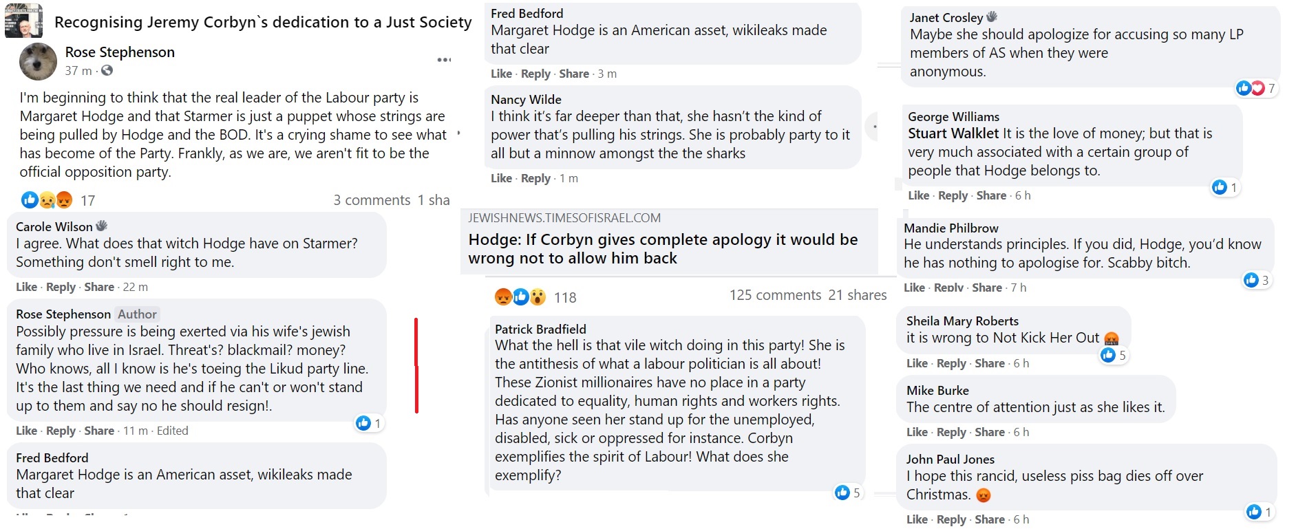Click the group avatar beside the group title
This screenshot has width=1307, height=529.
point(23,21)
